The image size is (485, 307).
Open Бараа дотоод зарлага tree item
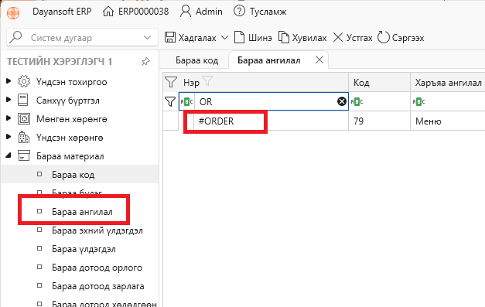coord(98,286)
